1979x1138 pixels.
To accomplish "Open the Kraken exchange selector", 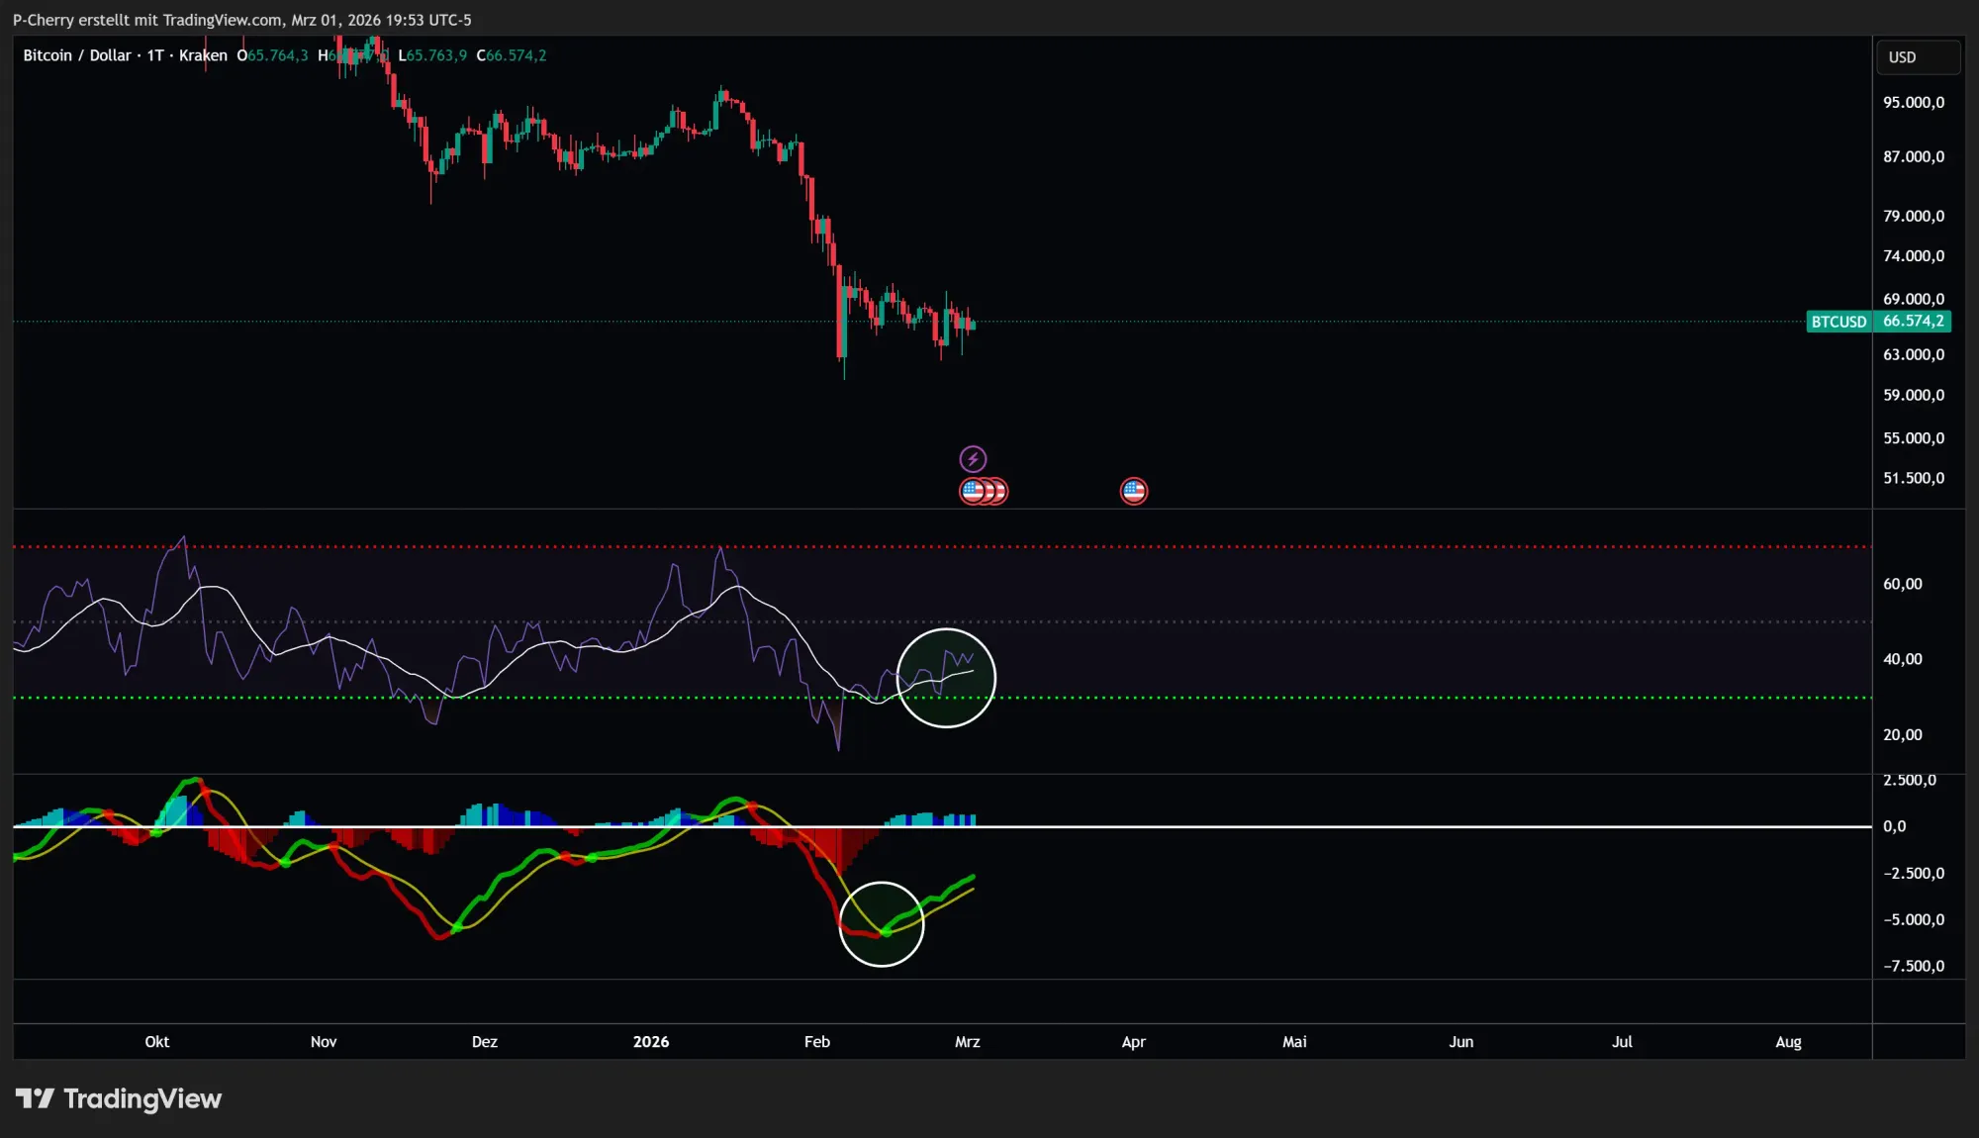I will pos(203,55).
